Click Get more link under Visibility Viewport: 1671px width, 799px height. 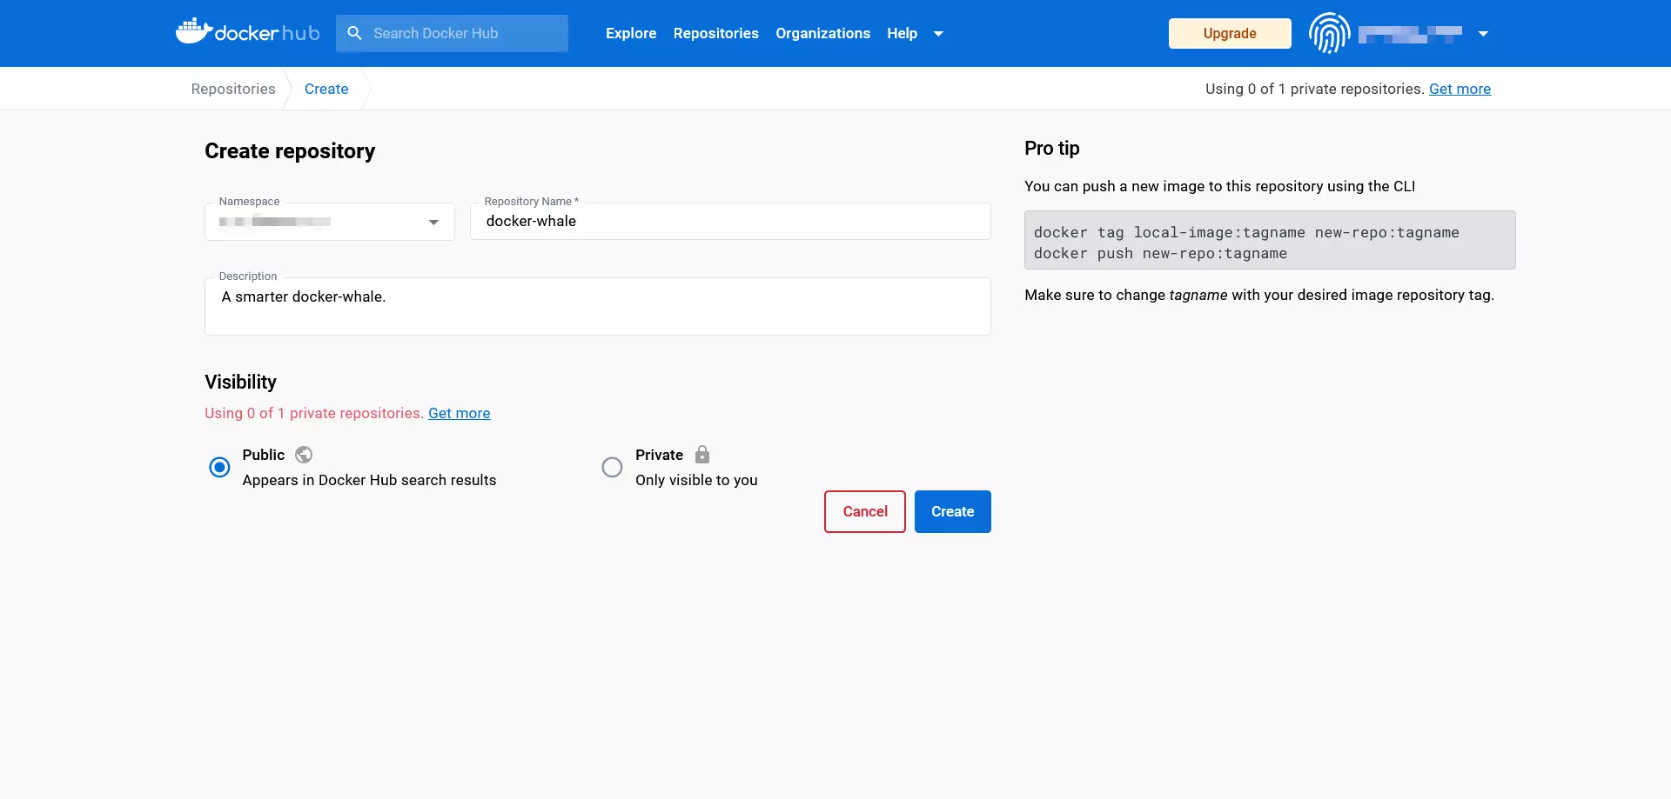click(x=460, y=413)
